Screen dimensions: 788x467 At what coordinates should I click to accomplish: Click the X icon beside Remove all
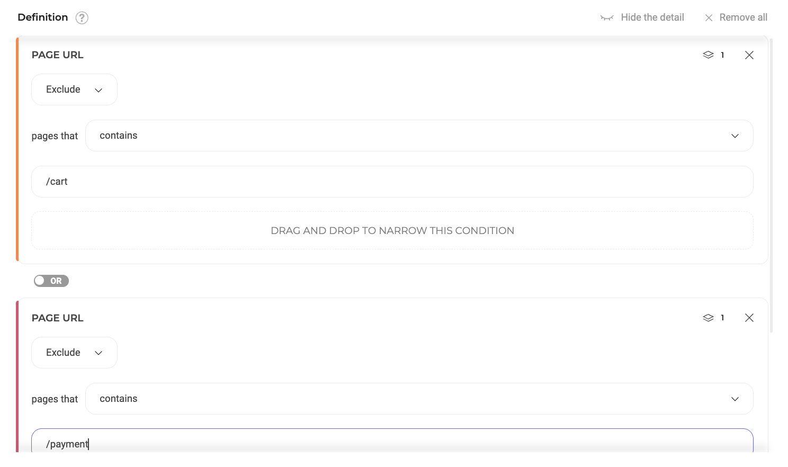(x=709, y=18)
